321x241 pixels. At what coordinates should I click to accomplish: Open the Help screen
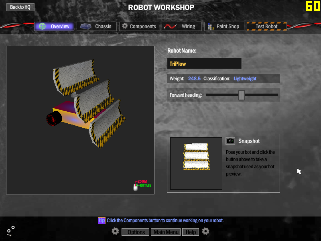(191, 232)
